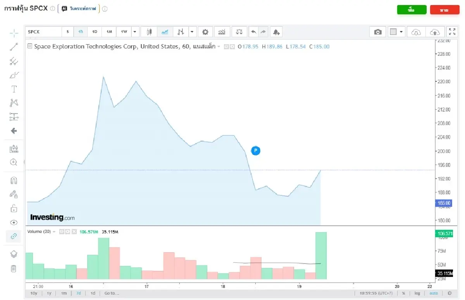Select the XABCD pattern tool
Viewport: 465px width, 300px height.
[14, 103]
